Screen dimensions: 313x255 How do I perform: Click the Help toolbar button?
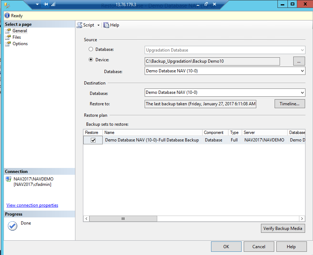[x=111, y=25]
